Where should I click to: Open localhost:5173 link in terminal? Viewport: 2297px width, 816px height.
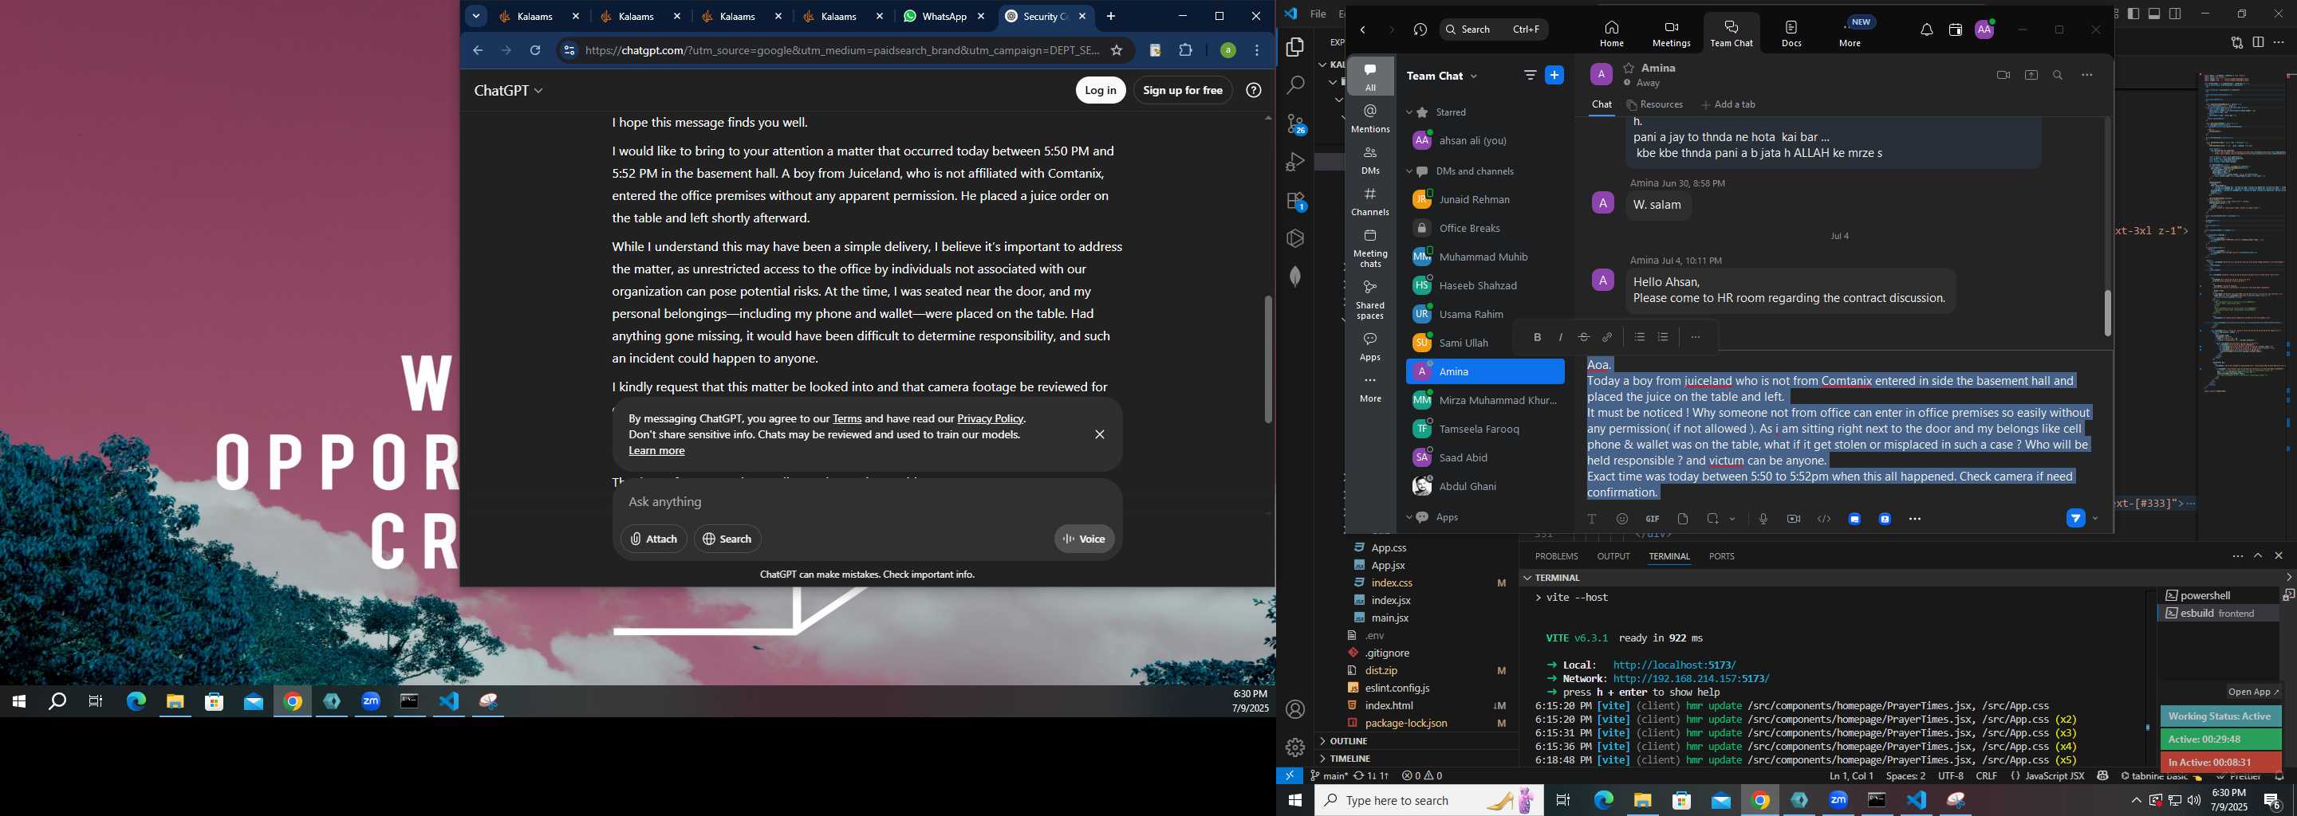1675,665
